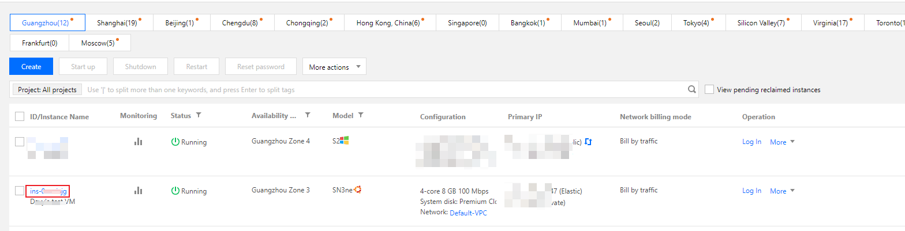This screenshot has height=231, width=905.
Task: Click the Status column filter icon
Action: pos(199,115)
